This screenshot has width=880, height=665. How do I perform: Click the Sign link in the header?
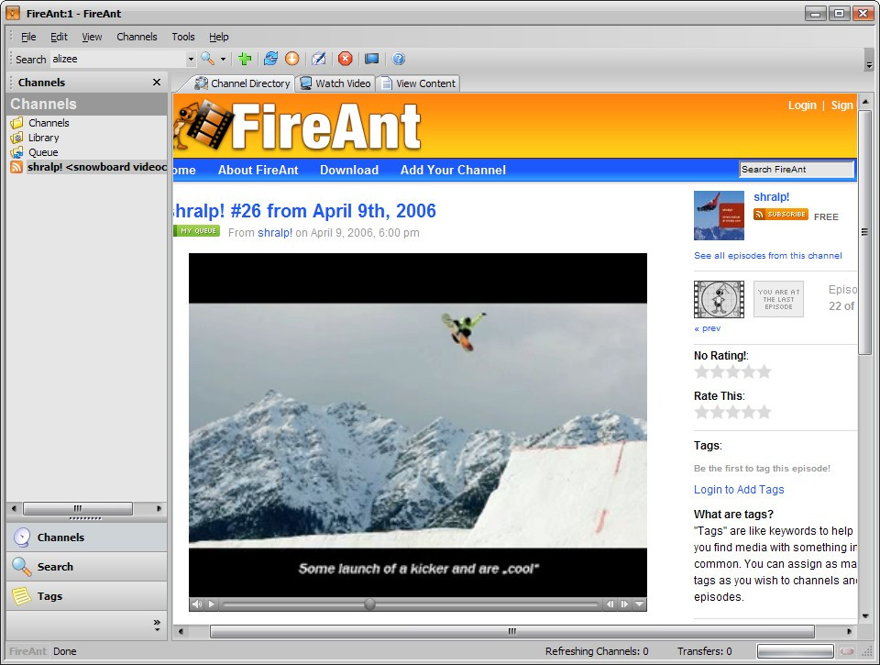pyautogui.click(x=841, y=105)
